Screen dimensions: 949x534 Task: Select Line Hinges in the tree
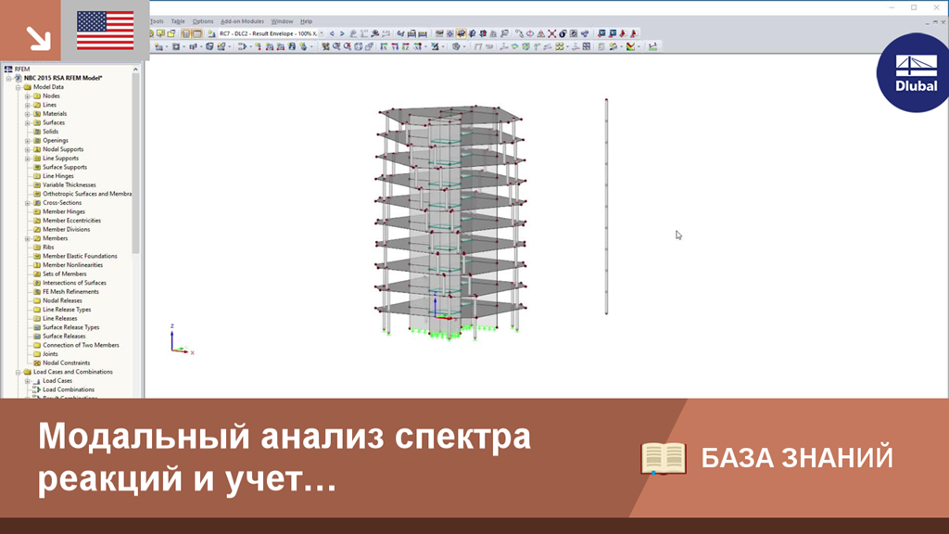click(x=58, y=176)
